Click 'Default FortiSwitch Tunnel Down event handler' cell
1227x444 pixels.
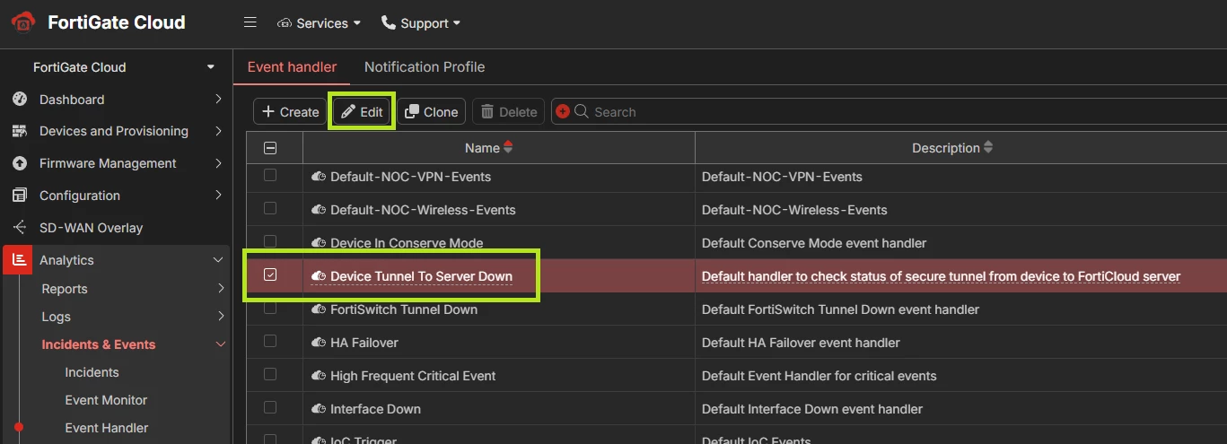pyautogui.click(x=840, y=309)
